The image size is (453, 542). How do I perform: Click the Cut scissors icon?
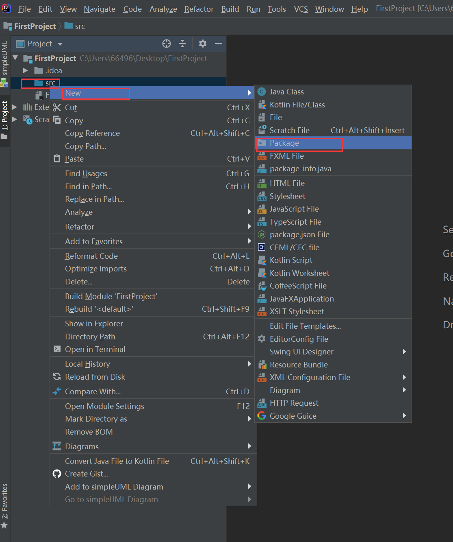57,107
